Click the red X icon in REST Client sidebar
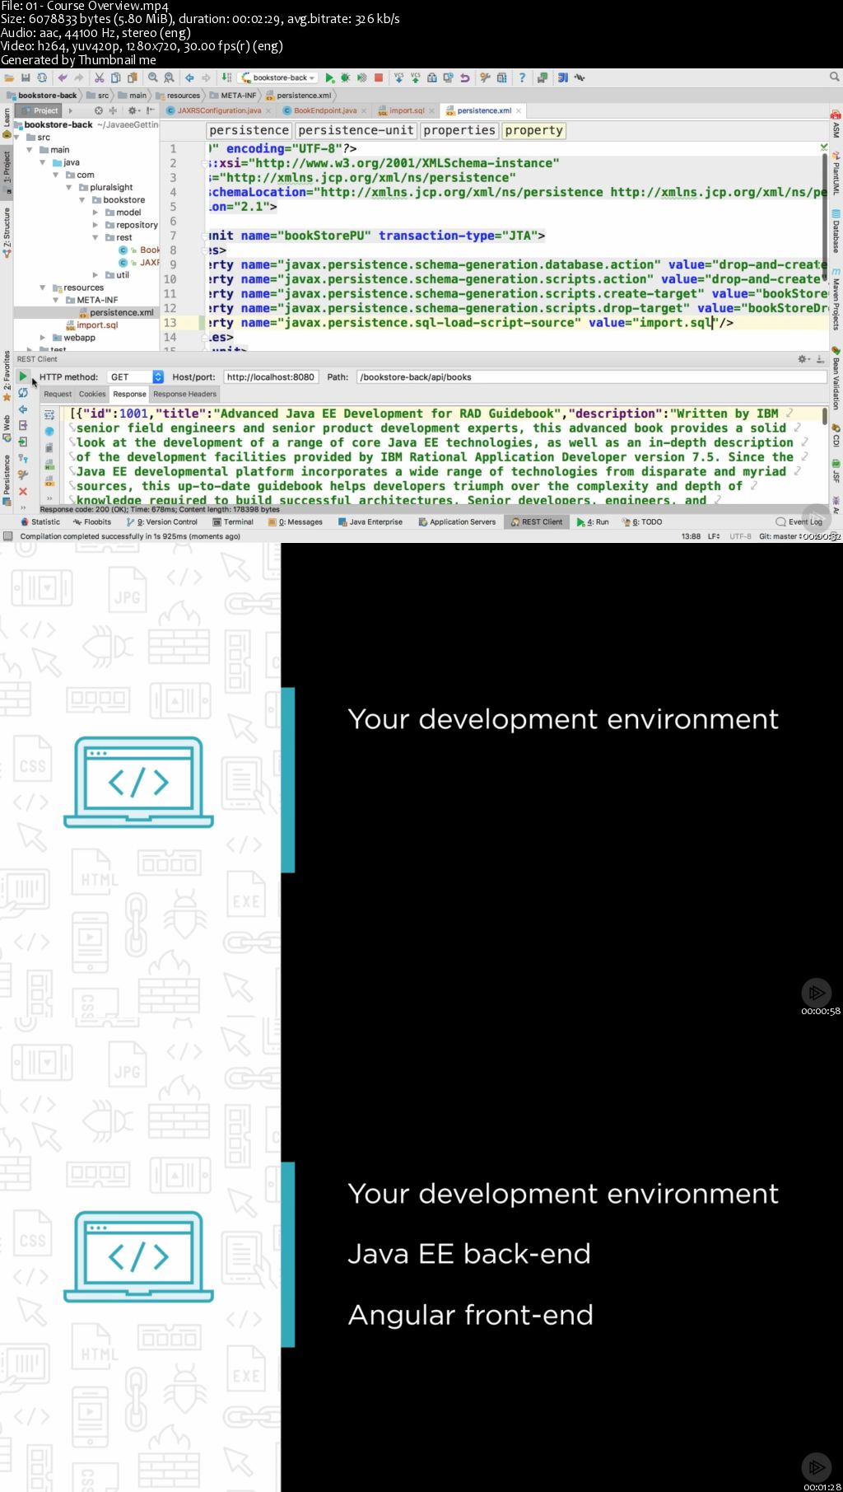The height and width of the screenshot is (1492, 843). 23,491
